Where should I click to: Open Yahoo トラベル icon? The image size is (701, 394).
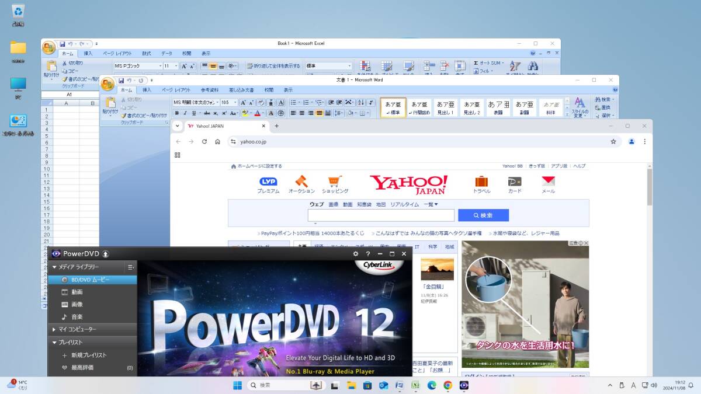(481, 184)
